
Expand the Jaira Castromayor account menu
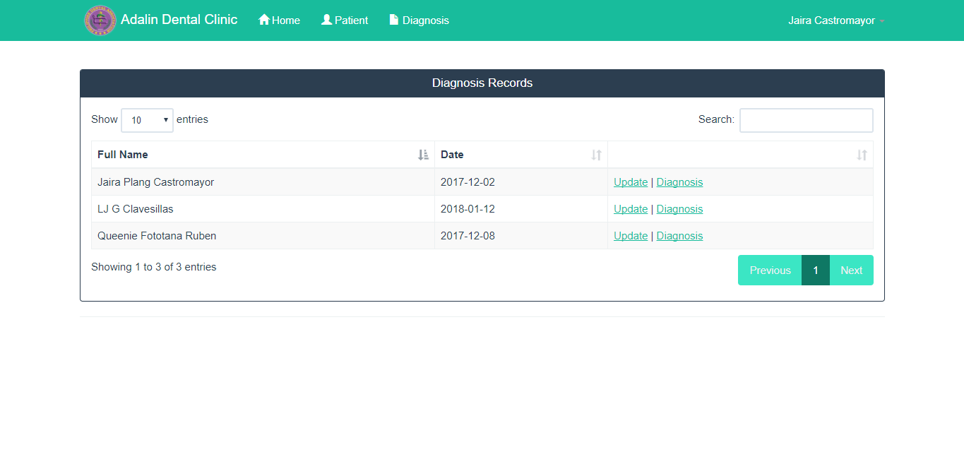835,20
